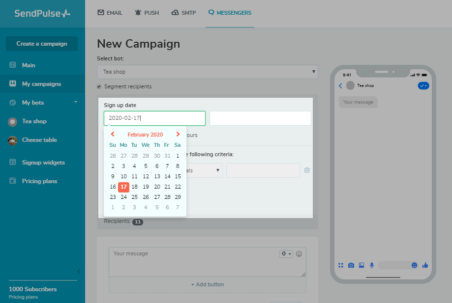Click the criteria value input field
The height and width of the screenshot is (303, 452).
[x=263, y=170]
